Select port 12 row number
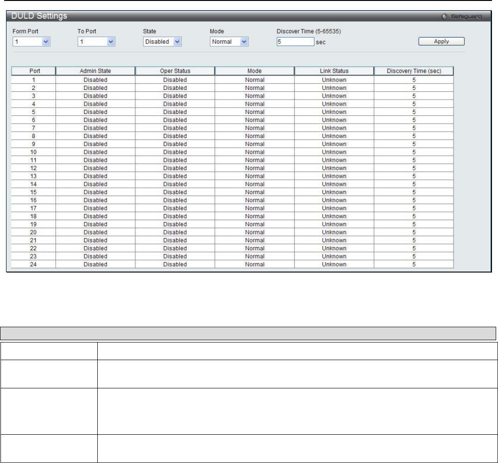Viewport: 498px width, 463px height. click(33, 168)
